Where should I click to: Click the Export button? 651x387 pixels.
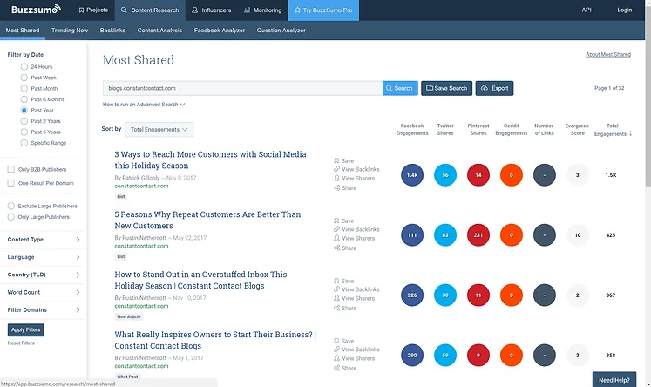tap(494, 88)
